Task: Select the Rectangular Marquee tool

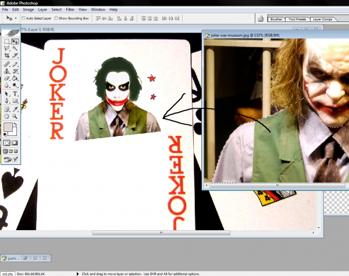Action: pyautogui.click(x=6, y=42)
